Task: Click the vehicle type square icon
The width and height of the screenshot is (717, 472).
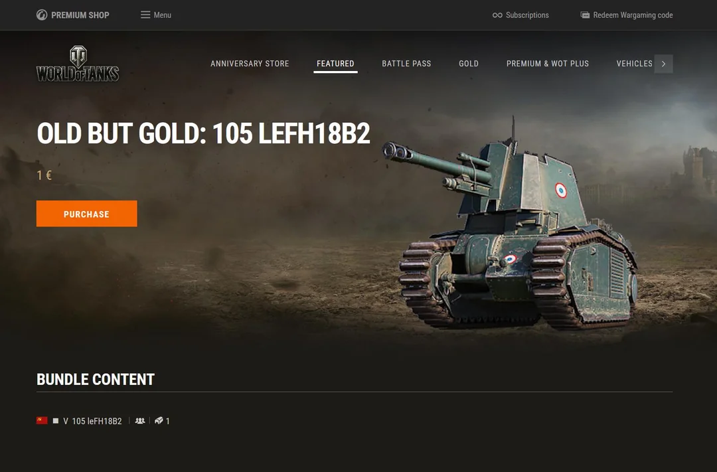Action: [x=56, y=421]
